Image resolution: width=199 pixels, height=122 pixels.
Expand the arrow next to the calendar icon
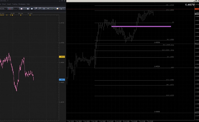25,9
